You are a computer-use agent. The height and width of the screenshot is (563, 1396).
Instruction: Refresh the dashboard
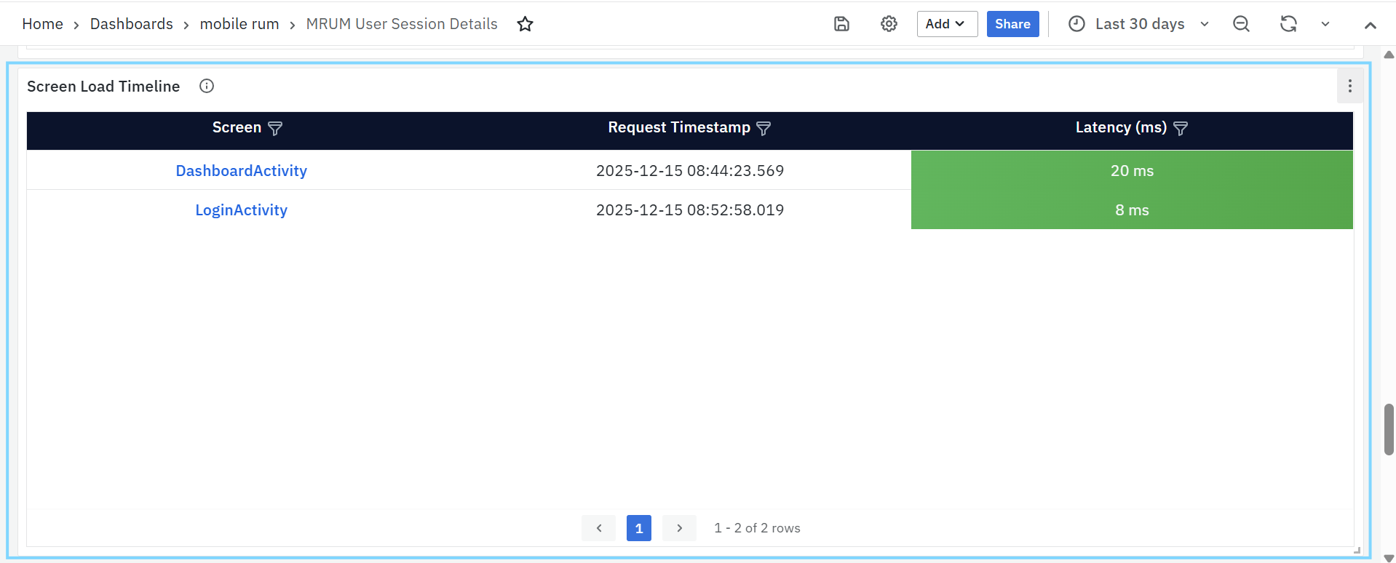point(1288,24)
